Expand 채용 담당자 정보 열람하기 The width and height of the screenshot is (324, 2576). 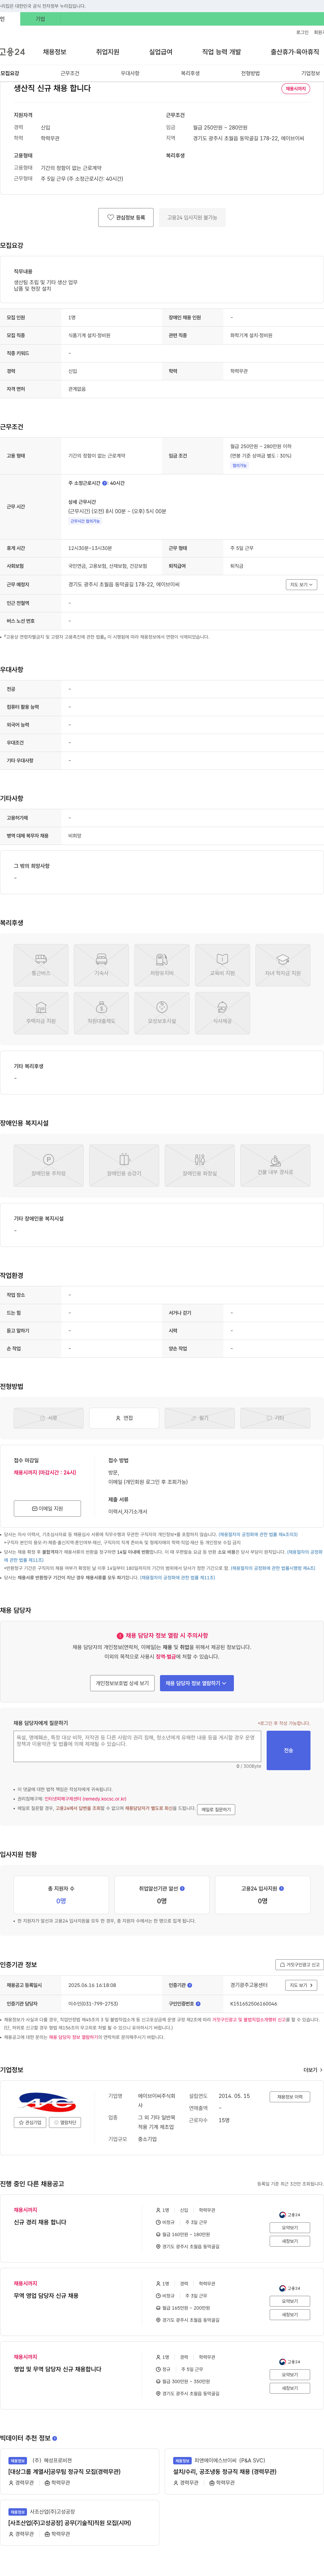pyautogui.click(x=197, y=1683)
